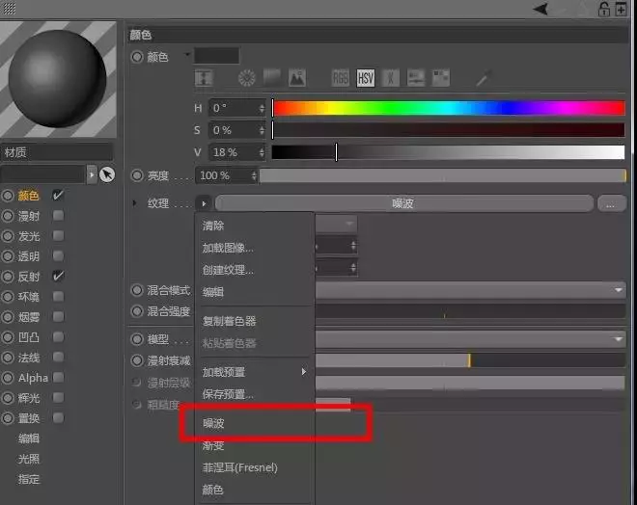Select 菲涅耳(Fresnel) from the menu
The width and height of the screenshot is (637, 505).
239,467
